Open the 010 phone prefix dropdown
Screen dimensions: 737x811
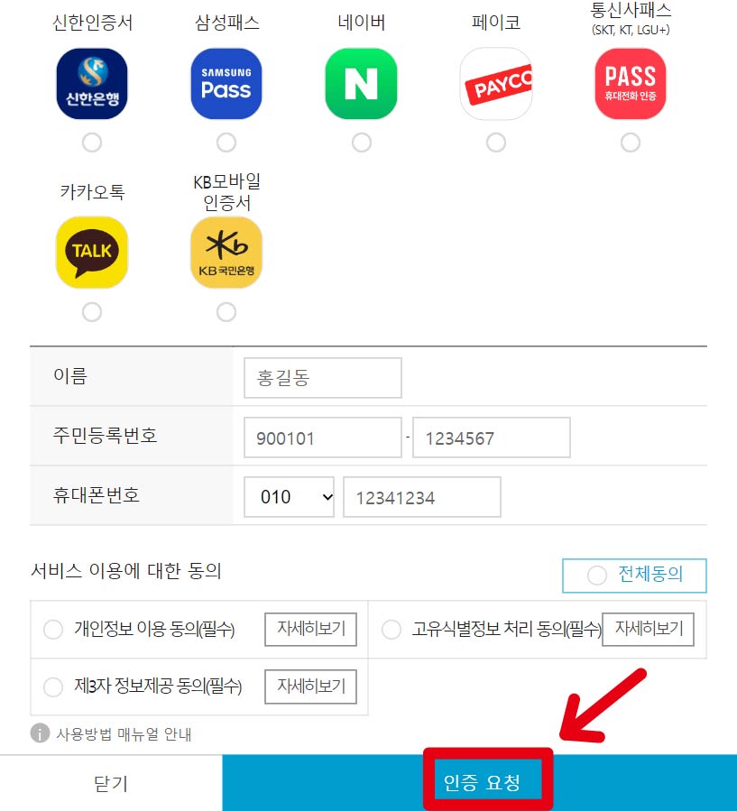(289, 497)
